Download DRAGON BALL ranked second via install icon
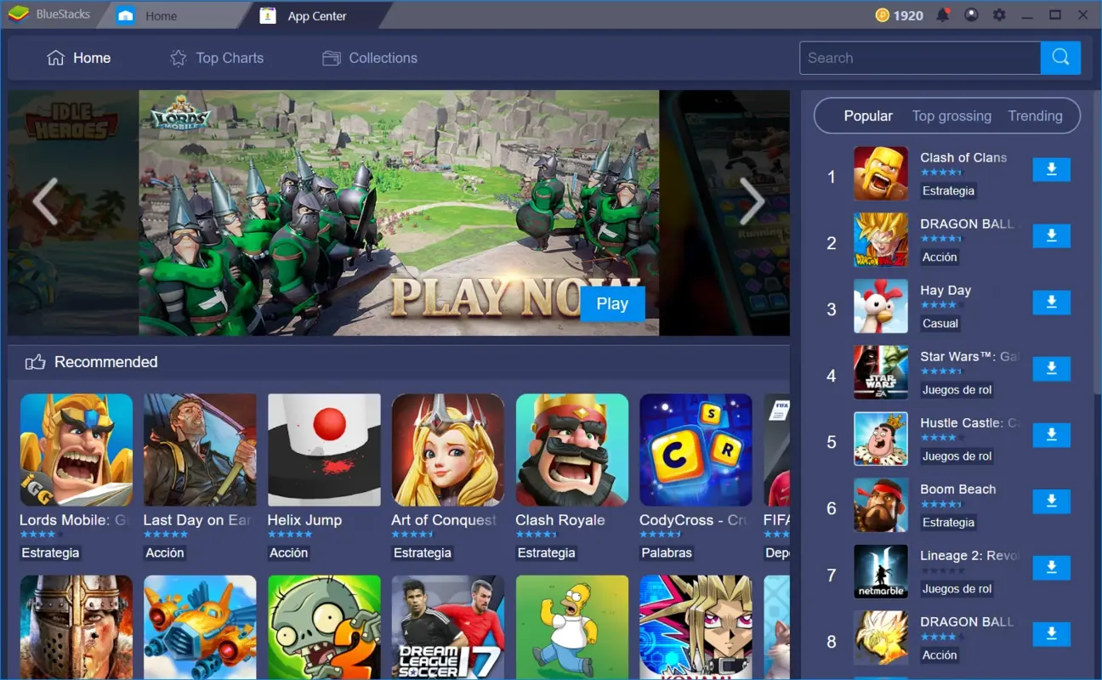The image size is (1102, 680). [1051, 236]
